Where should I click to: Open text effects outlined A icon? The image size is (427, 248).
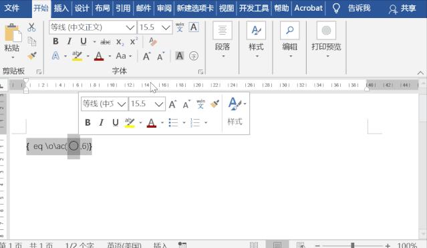pos(55,56)
